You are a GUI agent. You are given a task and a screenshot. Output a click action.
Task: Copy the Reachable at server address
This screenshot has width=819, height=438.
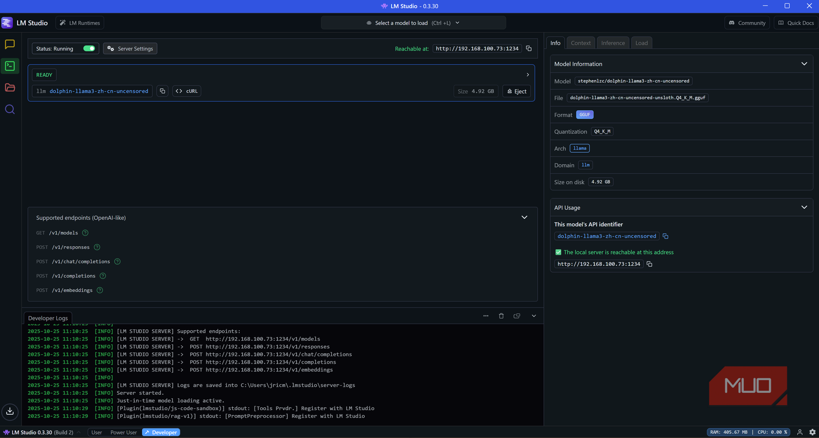tap(529, 49)
